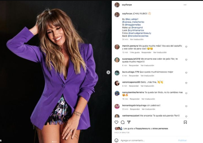Like the post with the heart icon
The height and width of the screenshot is (143, 203).
[x=116, y=122]
